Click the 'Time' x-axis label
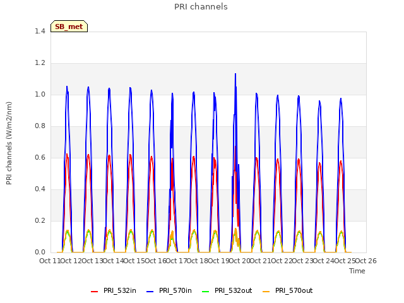This screenshot has width=404, height=303. (x=357, y=271)
